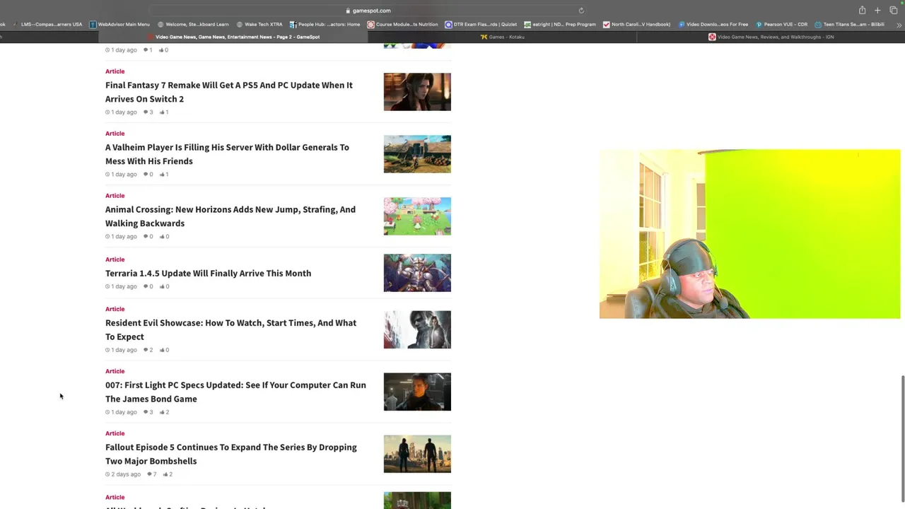Open eatright Prep Program bookmark

(x=560, y=24)
